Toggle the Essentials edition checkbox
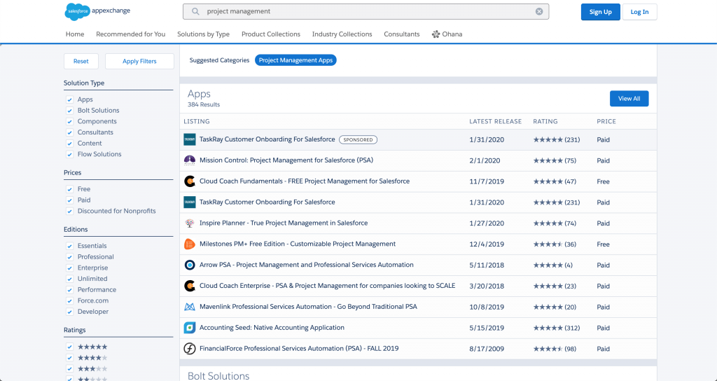717x381 pixels. click(x=69, y=246)
